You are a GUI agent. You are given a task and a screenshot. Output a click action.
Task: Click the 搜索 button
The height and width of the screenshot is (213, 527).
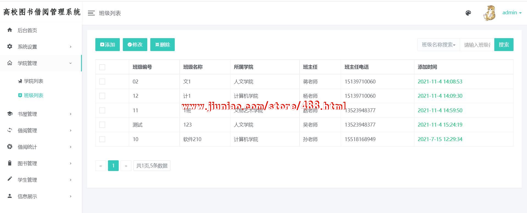pos(504,44)
